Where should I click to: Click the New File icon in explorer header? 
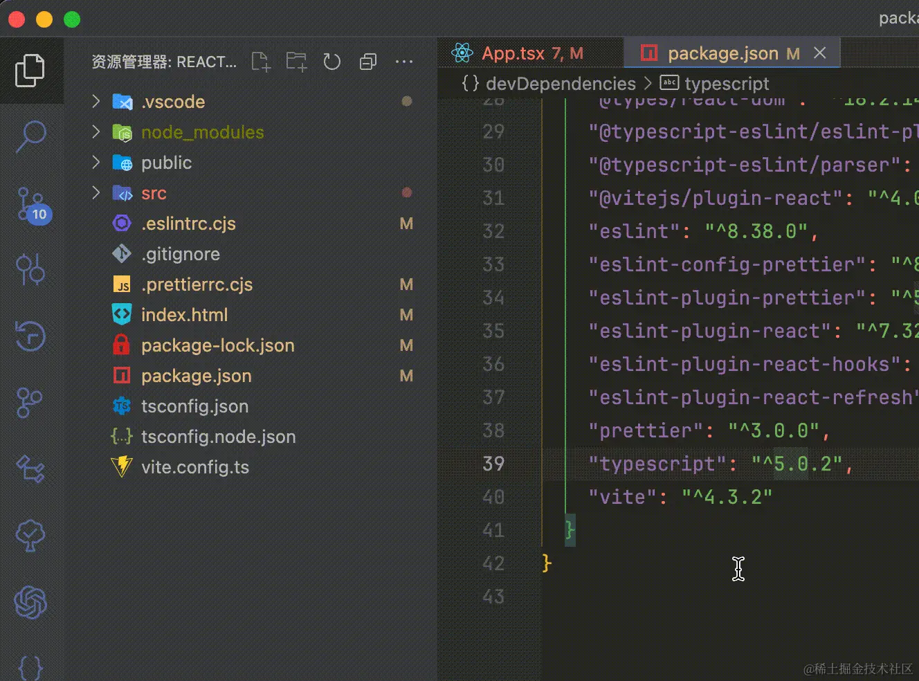pos(261,62)
